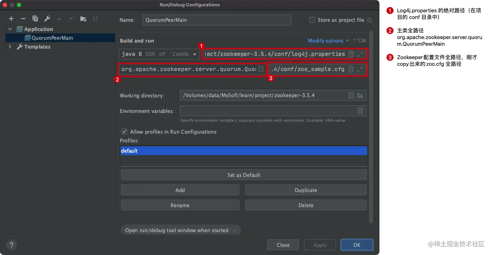Open the list icon in the zoo_sample.cfg field

[351, 69]
